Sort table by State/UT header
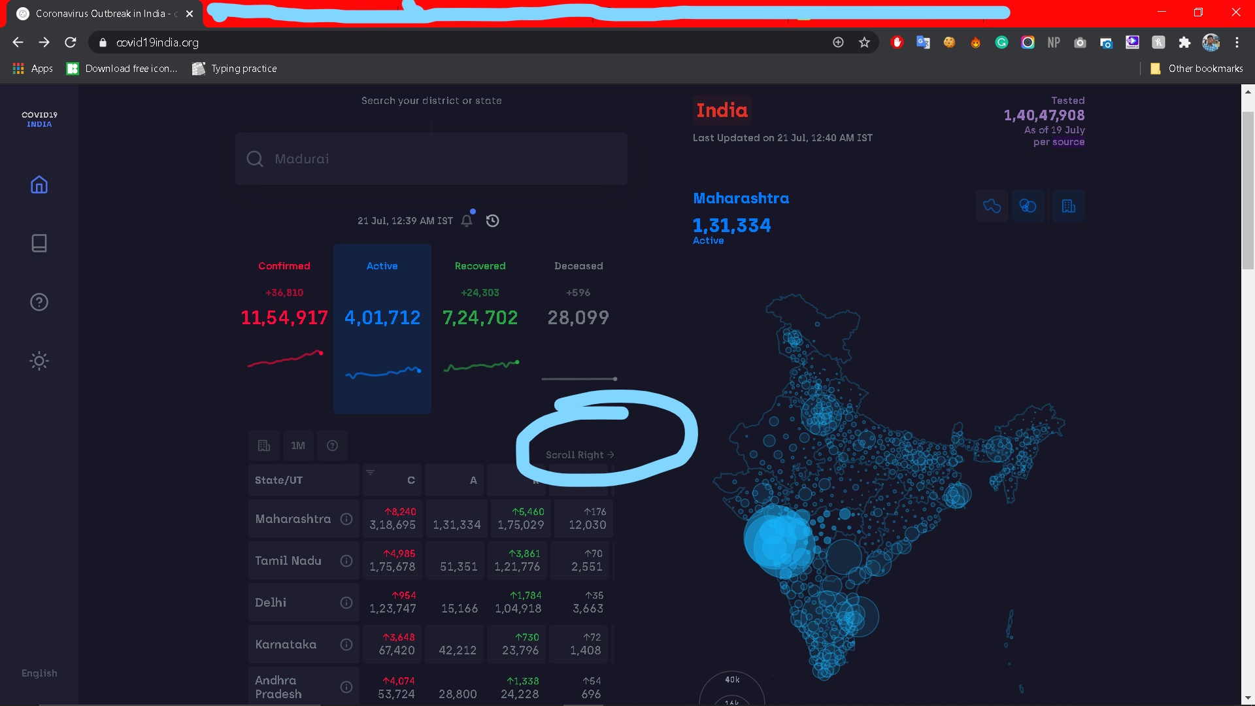This screenshot has height=706, width=1255. pyautogui.click(x=303, y=480)
